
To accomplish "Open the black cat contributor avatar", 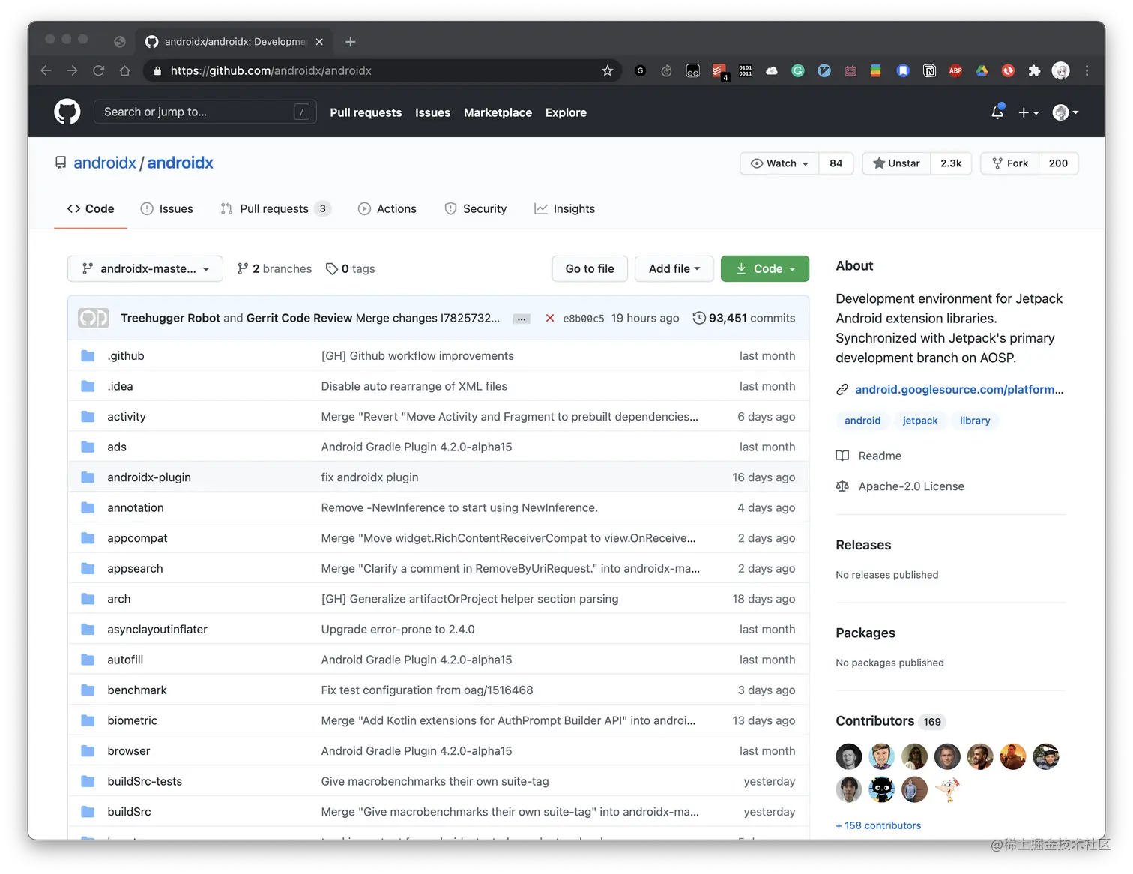I will pos(882,789).
